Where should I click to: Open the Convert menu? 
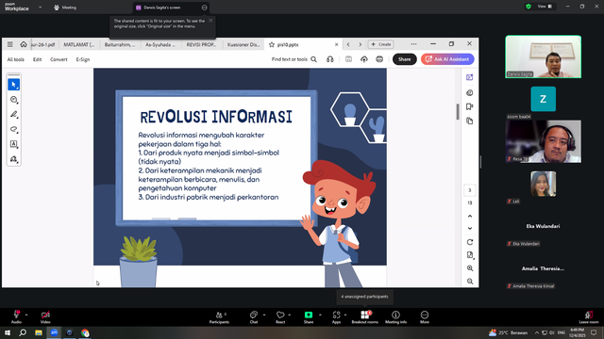(59, 59)
